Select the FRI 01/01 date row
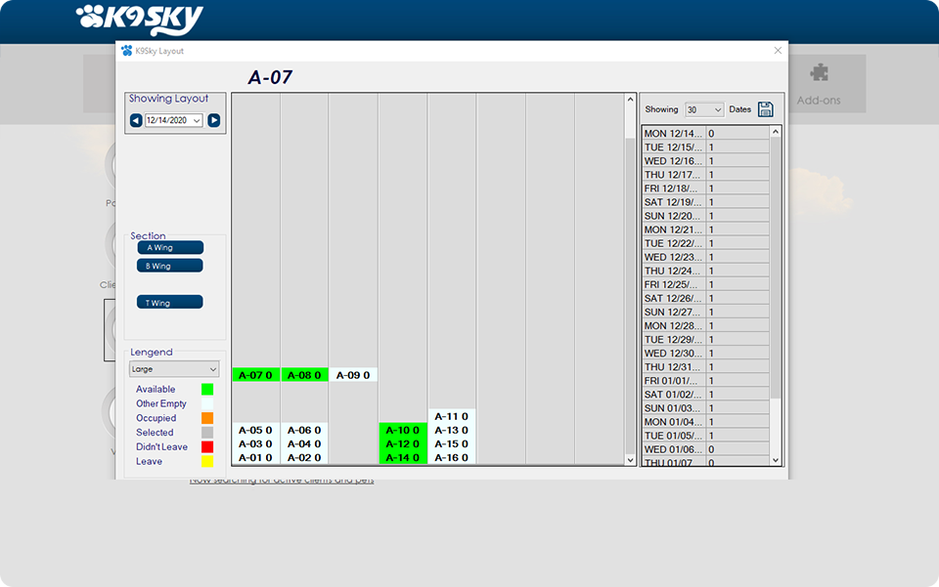The width and height of the screenshot is (939, 587). 705,381
